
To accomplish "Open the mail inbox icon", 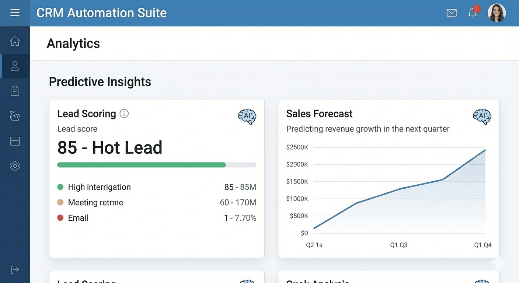I will [x=452, y=13].
